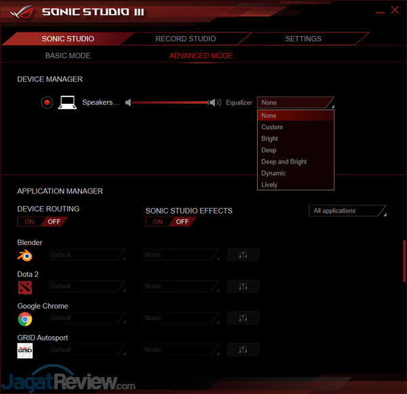The width and height of the screenshot is (407, 394).
Task: Choose Bright equalizer preset
Action: (x=295, y=138)
